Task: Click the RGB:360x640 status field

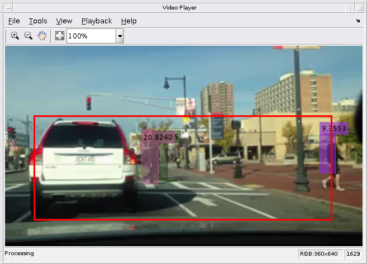Action: (319, 254)
